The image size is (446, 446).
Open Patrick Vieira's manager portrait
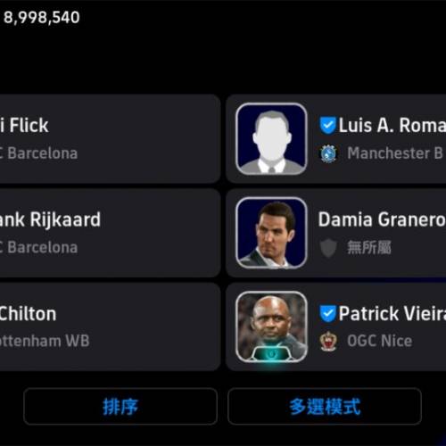[271, 327]
